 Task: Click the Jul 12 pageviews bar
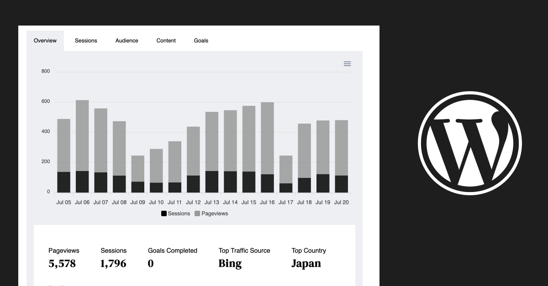tap(193, 151)
